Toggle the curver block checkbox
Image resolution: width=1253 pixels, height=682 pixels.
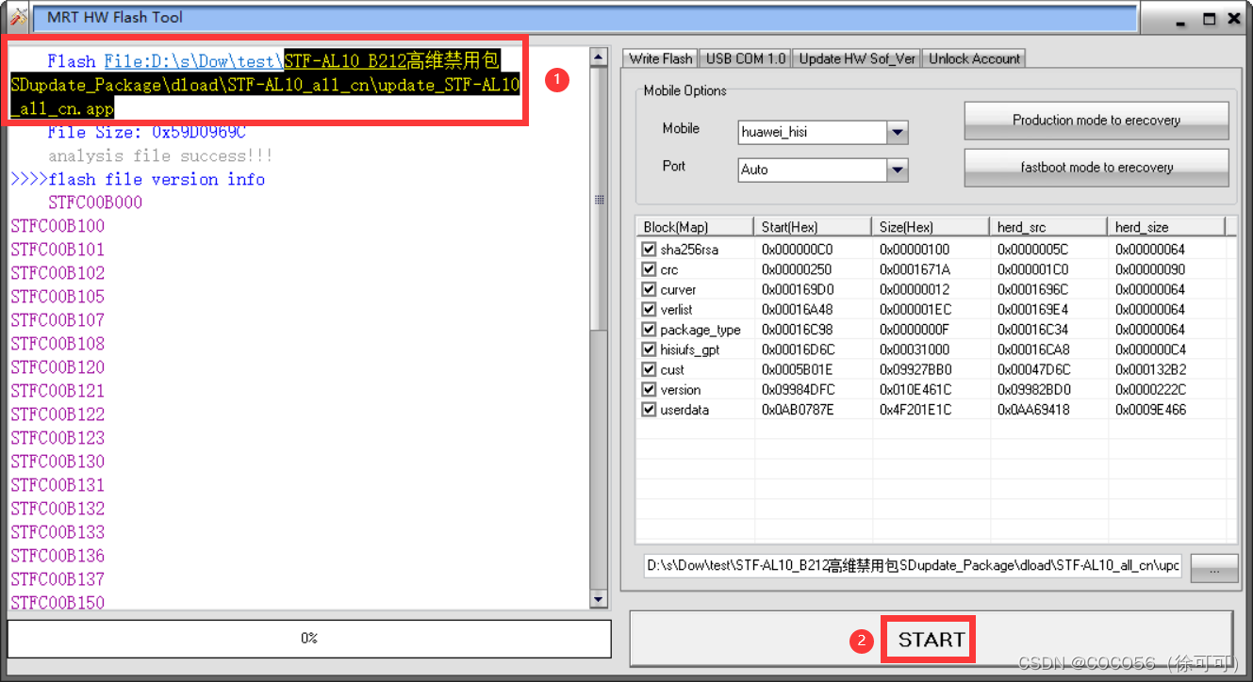click(x=649, y=289)
